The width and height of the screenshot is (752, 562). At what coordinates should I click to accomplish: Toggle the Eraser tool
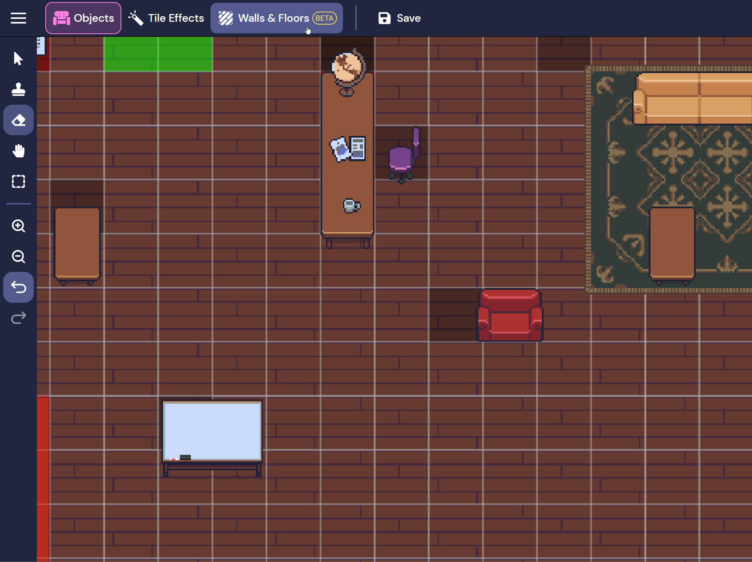click(18, 120)
